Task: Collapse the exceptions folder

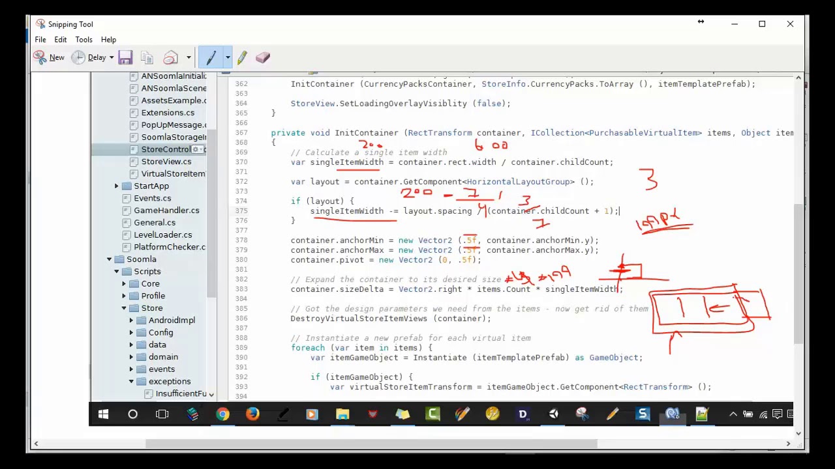Action: tap(131, 382)
